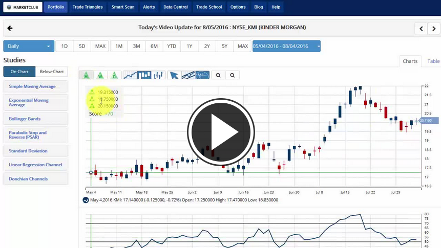The height and width of the screenshot is (248, 441).
Task: Zoom out on the chart
Action: (x=233, y=75)
